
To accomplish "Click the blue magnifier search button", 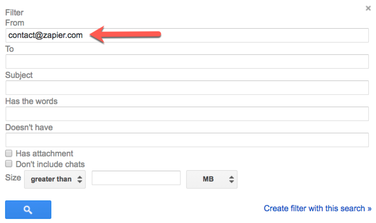I will point(28,210).
